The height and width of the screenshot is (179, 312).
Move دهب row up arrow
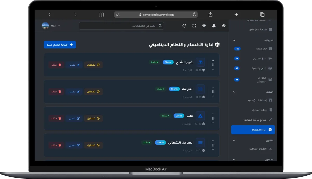point(213,114)
